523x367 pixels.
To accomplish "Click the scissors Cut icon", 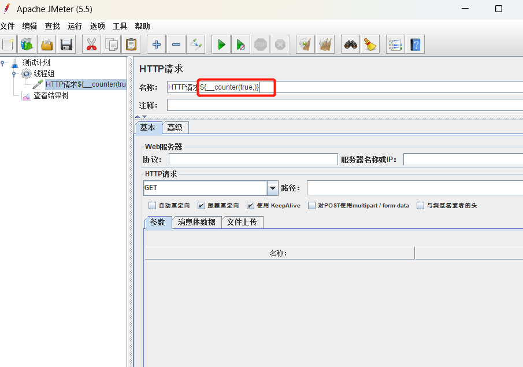I will click(x=91, y=45).
